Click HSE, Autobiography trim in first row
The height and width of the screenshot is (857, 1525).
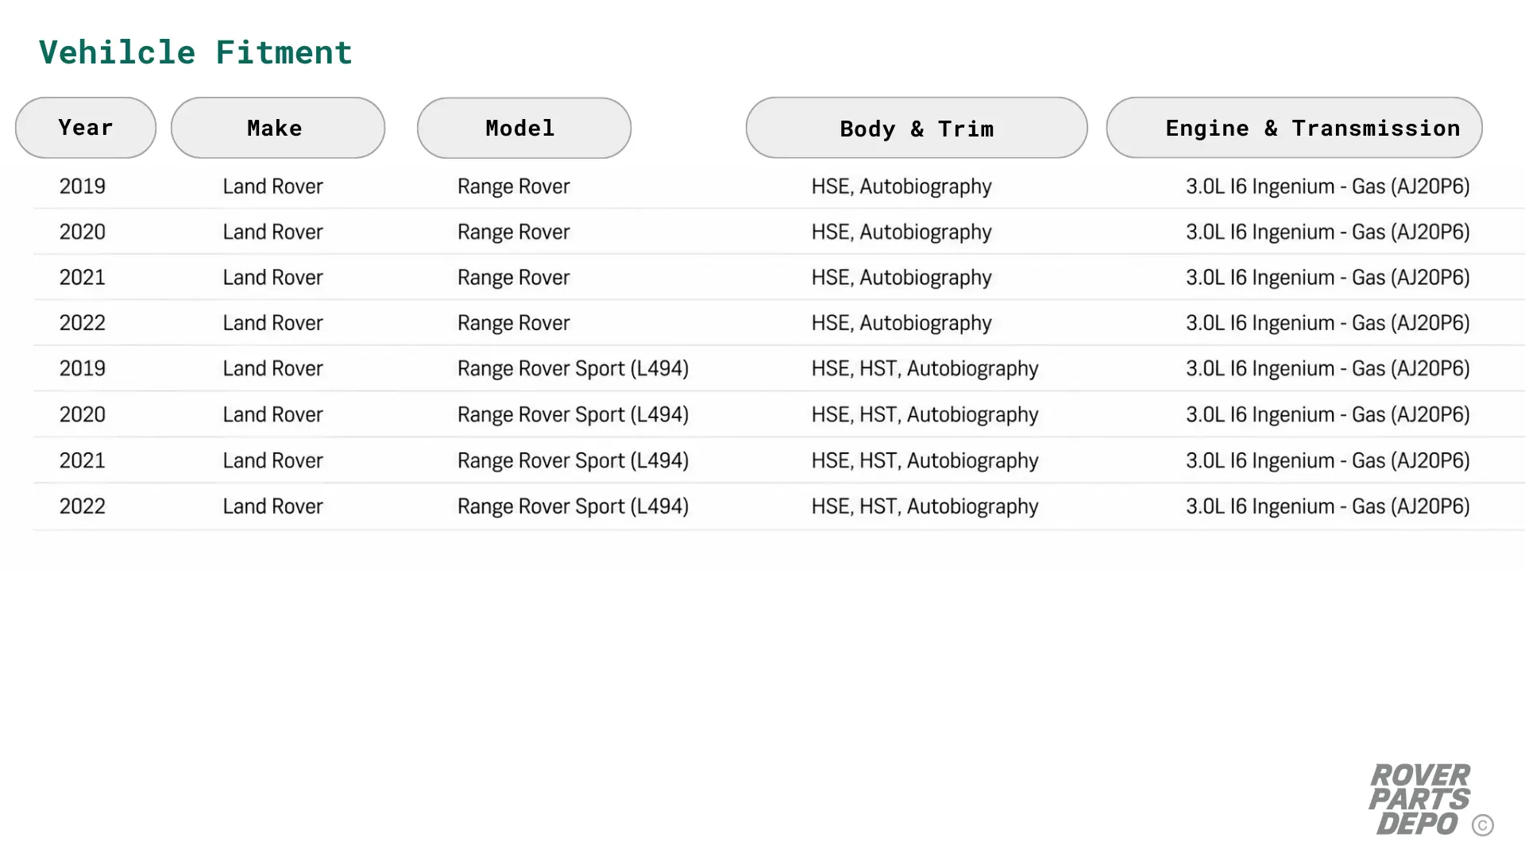(901, 187)
